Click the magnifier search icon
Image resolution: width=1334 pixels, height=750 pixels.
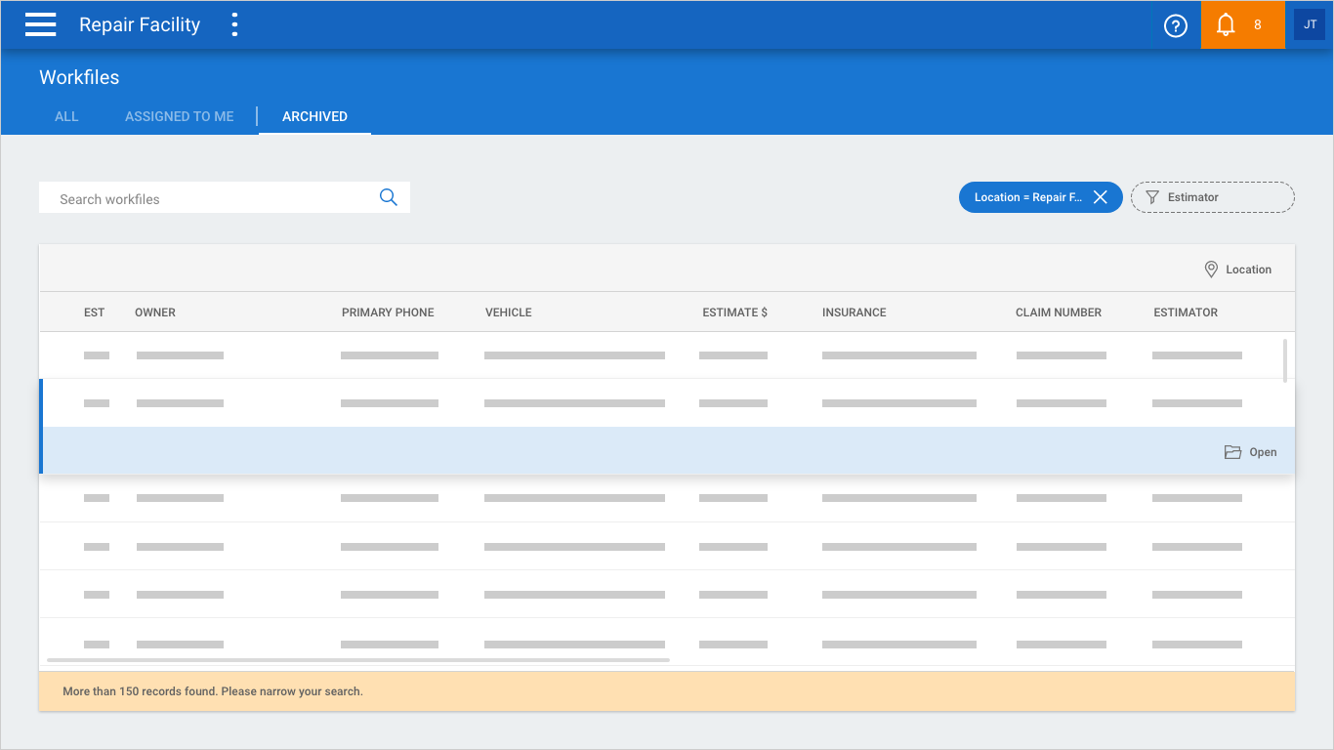coord(388,198)
